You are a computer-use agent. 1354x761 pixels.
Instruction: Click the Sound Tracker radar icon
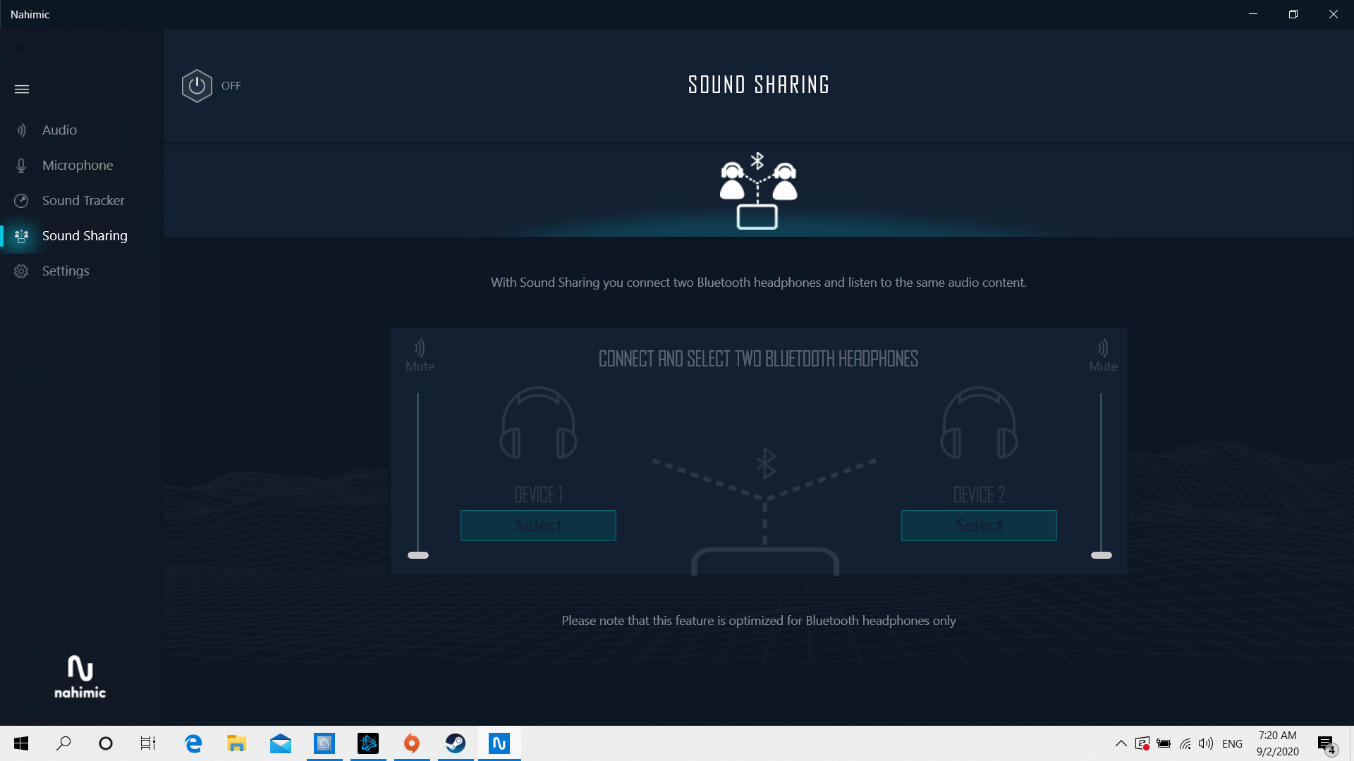coord(21,200)
